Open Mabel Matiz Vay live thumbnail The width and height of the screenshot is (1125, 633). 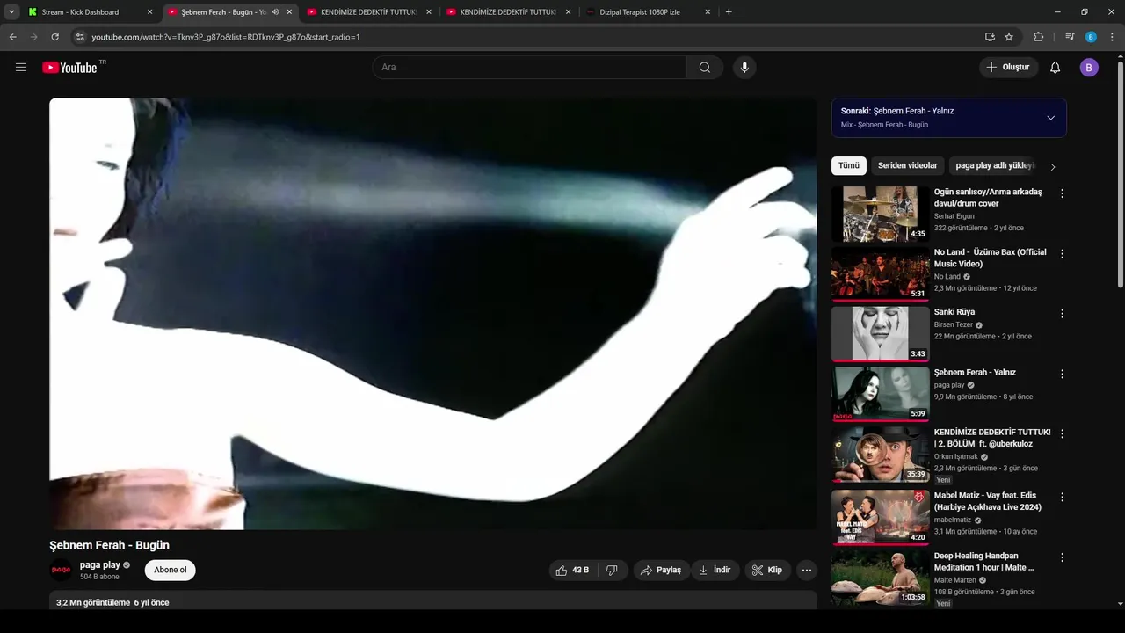[881, 518]
